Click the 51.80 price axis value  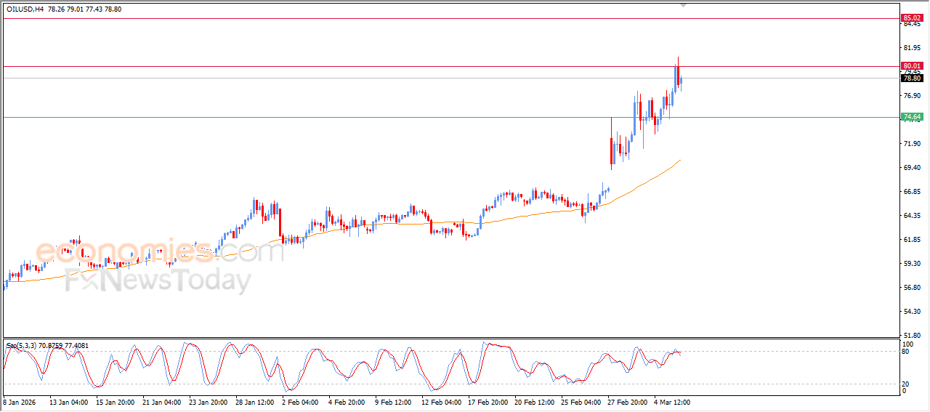point(912,336)
